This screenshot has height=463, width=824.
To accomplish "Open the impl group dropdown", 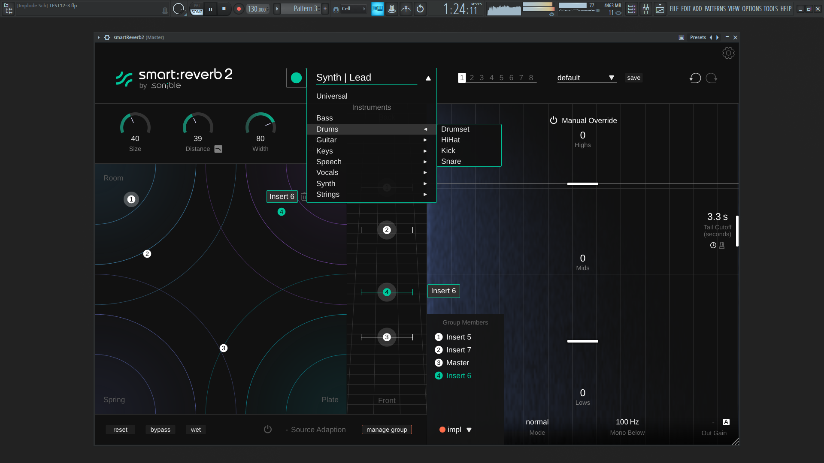I will click(x=456, y=430).
